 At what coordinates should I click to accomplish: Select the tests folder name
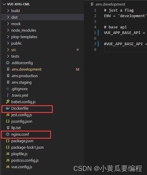(x=15, y=56)
